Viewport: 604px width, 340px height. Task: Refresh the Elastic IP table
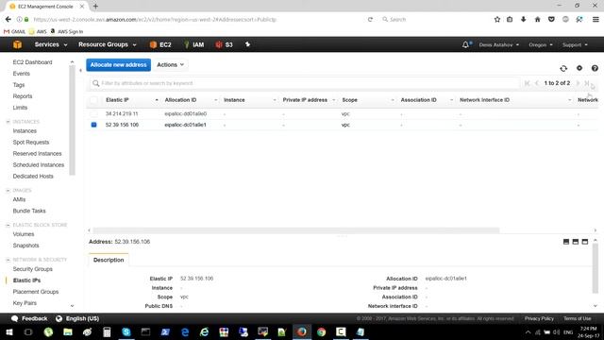click(x=563, y=68)
